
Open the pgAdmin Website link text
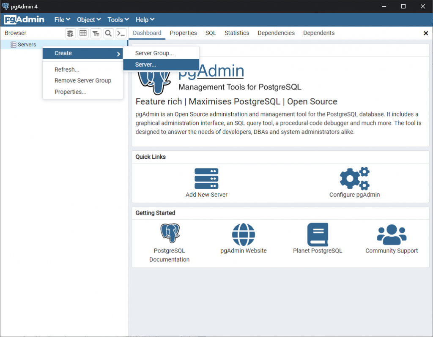click(x=243, y=251)
